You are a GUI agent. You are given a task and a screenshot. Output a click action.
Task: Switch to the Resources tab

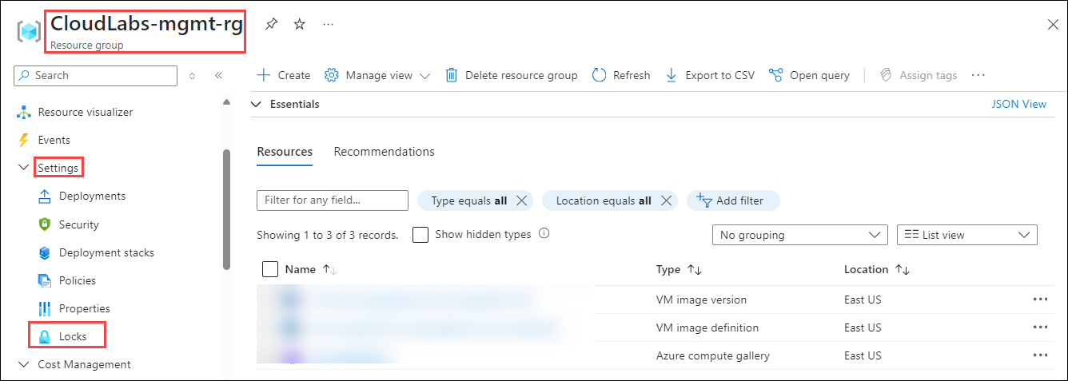(285, 152)
